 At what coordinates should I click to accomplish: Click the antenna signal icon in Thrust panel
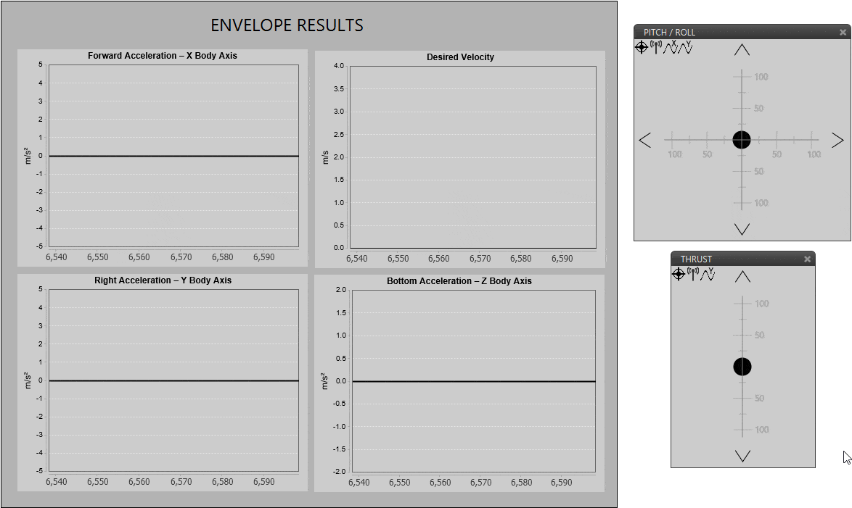693,274
